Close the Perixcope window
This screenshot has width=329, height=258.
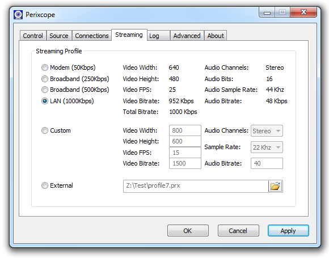[303, 12]
